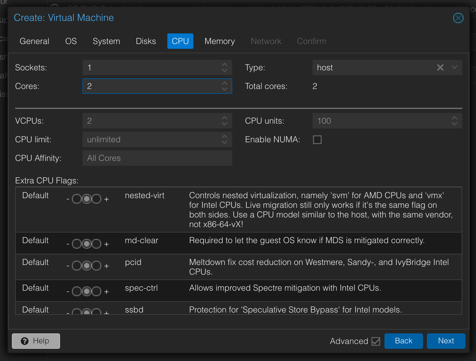Click the Back button

coord(403,341)
